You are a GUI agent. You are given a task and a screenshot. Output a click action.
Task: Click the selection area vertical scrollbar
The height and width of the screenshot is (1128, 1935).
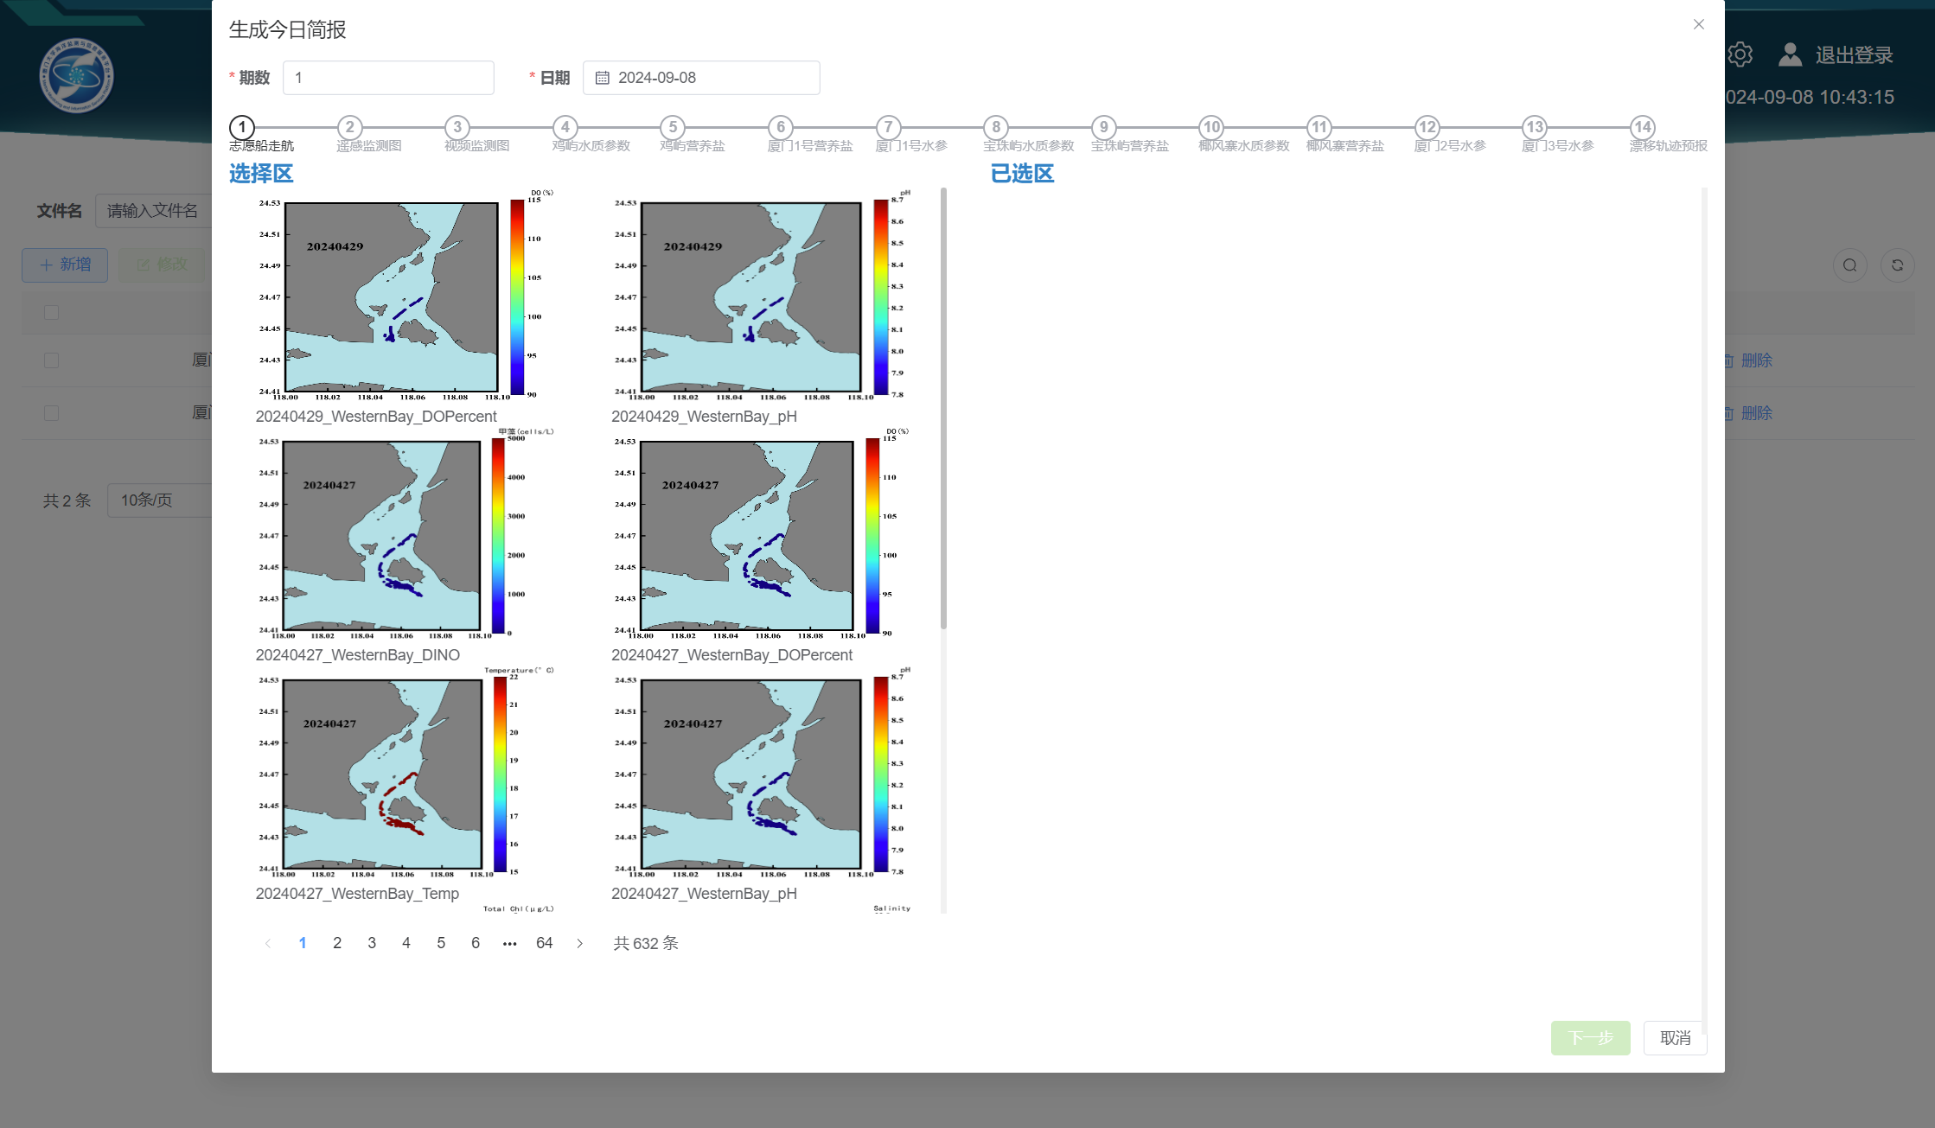pyautogui.click(x=943, y=408)
